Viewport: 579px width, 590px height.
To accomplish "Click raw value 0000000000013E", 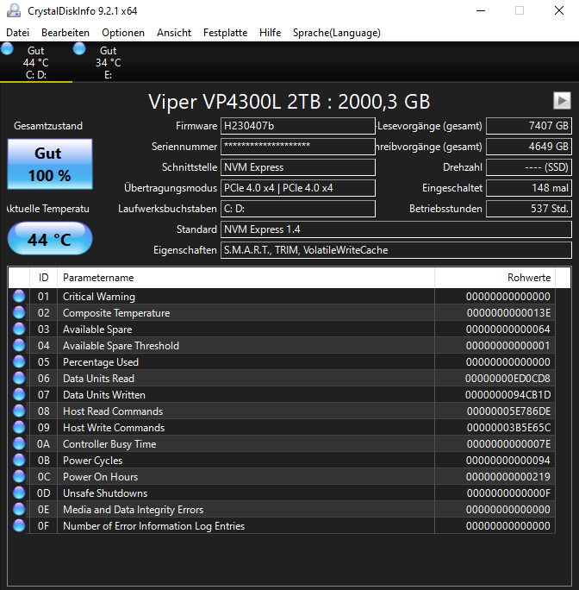I will [508, 313].
